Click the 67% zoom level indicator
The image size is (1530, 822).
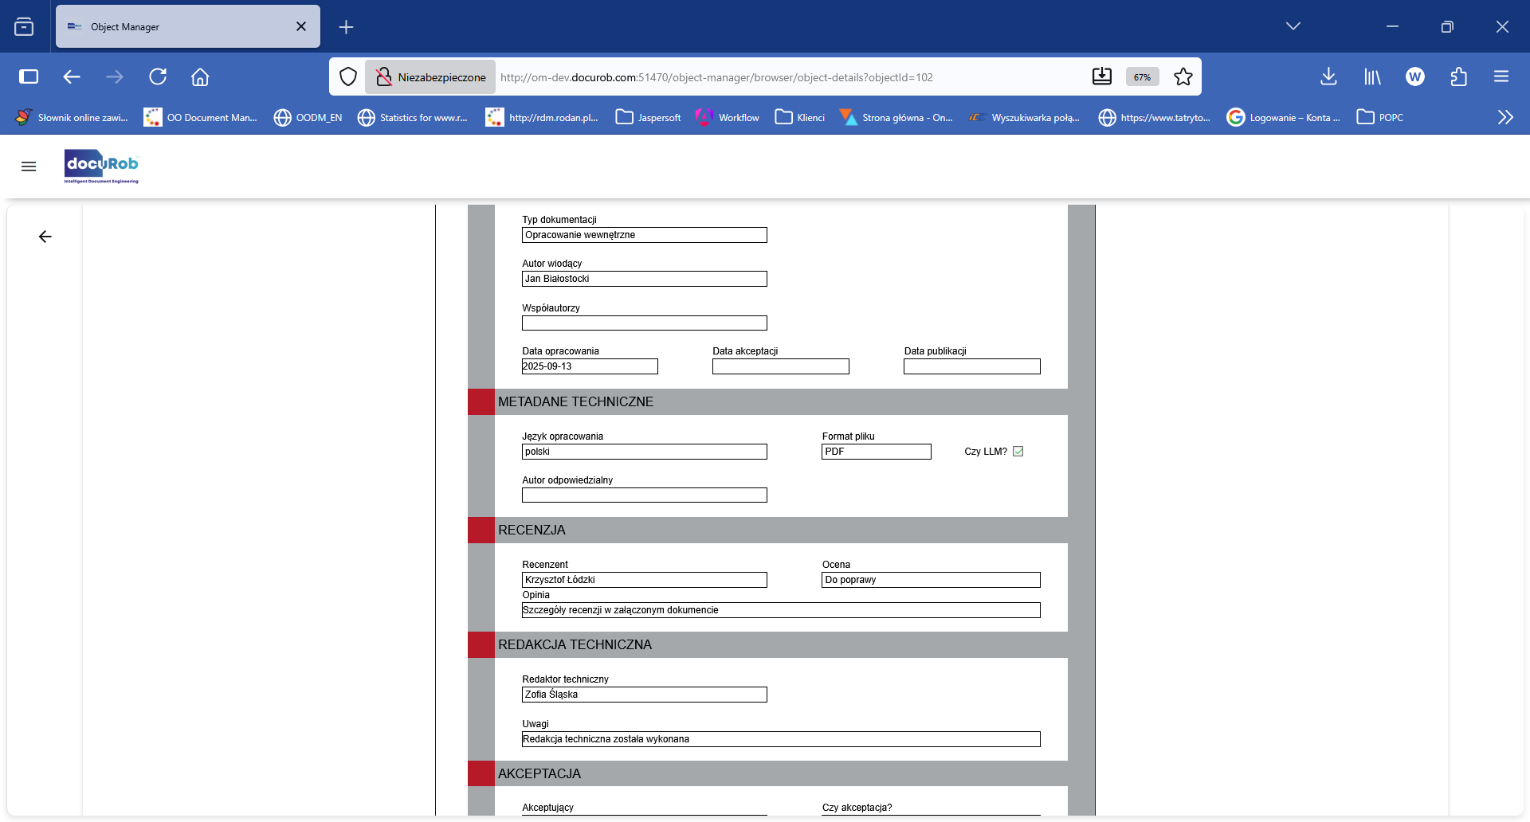tap(1141, 76)
